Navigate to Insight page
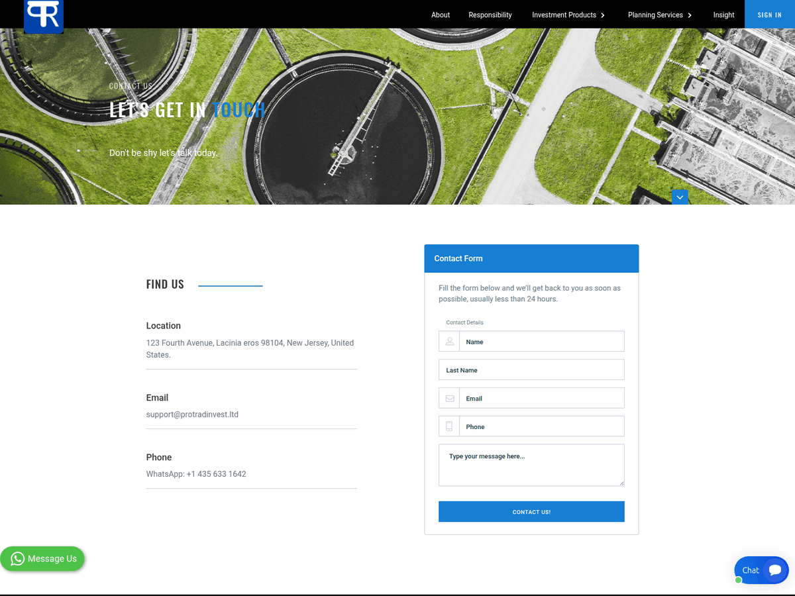 723,15
